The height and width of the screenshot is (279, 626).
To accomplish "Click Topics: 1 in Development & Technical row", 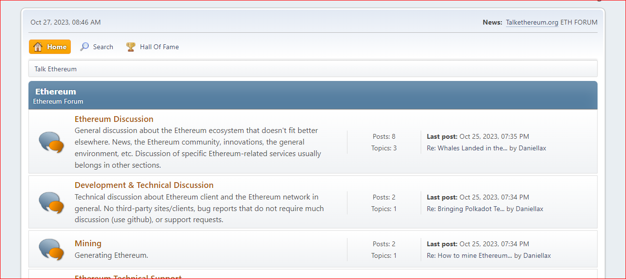I will pos(384,209).
